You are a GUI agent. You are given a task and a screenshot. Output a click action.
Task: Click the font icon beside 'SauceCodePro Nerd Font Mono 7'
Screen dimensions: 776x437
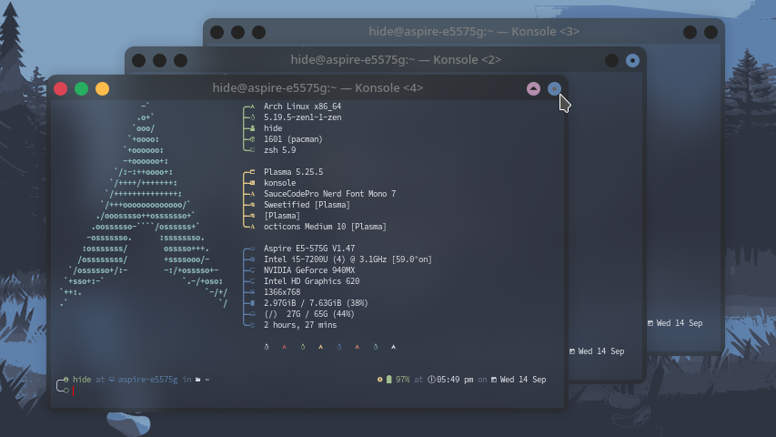[252, 194]
